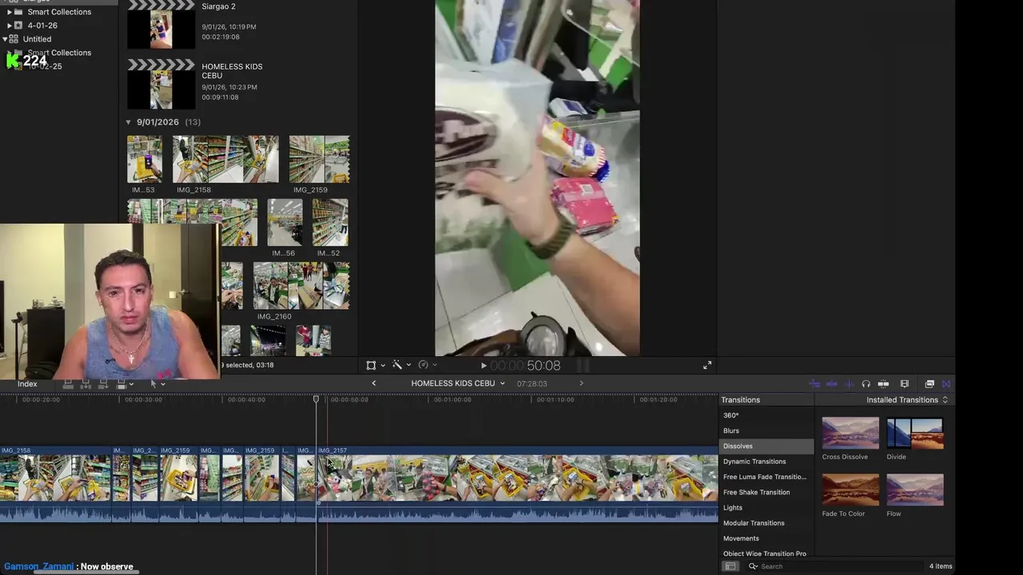
Task: Select the IMG_2158 clip in the browser
Action: [225, 159]
